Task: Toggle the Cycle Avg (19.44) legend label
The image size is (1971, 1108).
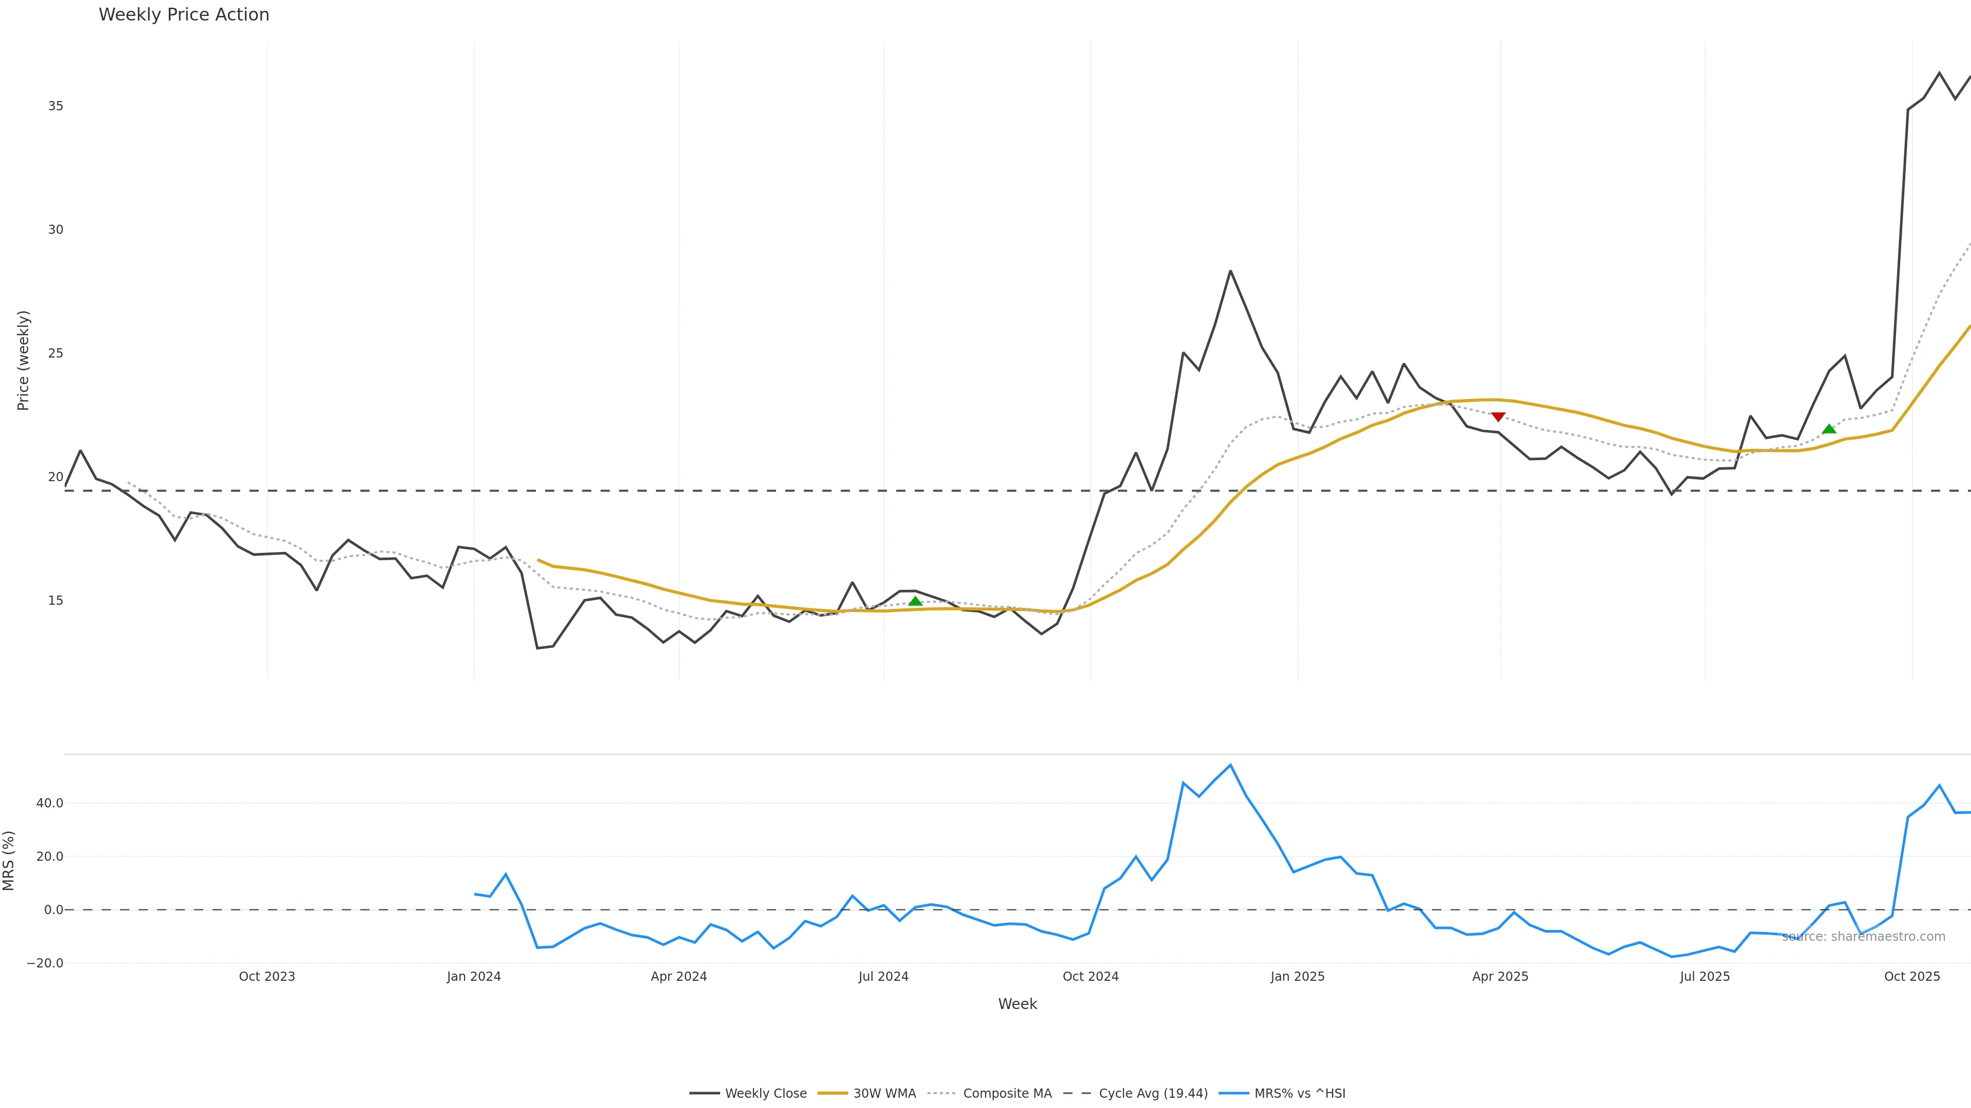Action: point(1153,1094)
